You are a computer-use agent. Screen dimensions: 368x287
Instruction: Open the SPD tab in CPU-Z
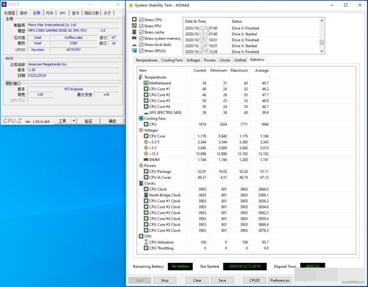tap(62, 12)
